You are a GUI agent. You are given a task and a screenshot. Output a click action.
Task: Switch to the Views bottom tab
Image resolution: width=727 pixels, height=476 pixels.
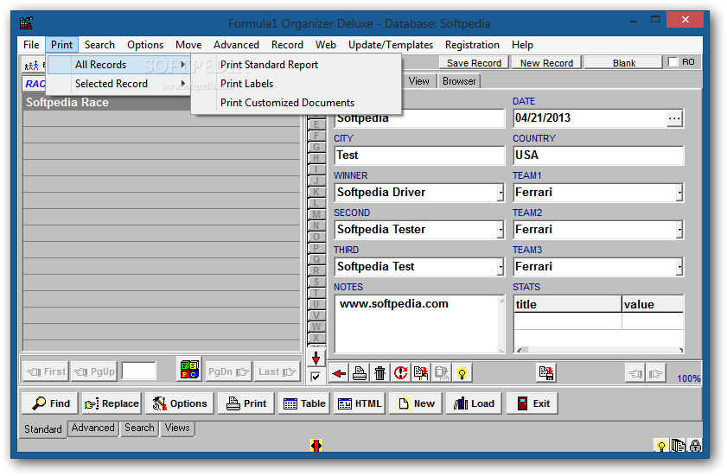[177, 428]
